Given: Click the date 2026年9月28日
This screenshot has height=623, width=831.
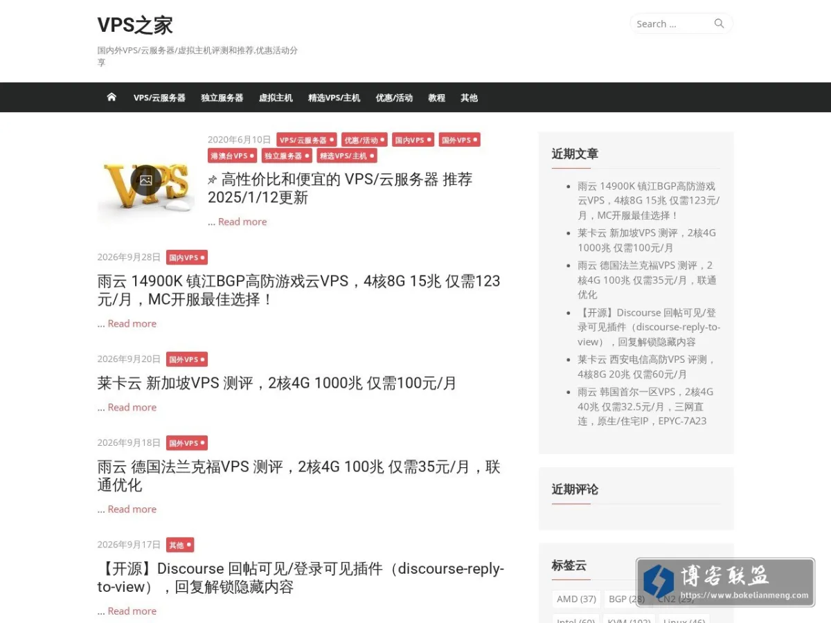Looking at the screenshot, I should pyautogui.click(x=129, y=258).
